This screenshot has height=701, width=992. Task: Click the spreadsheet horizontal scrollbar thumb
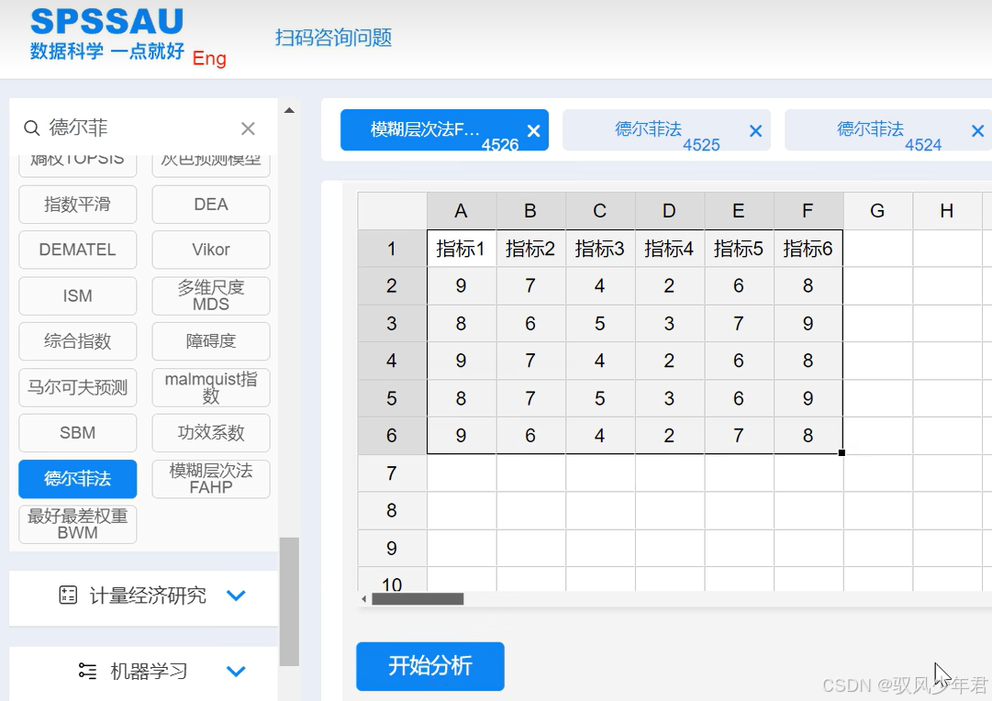tap(418, 598)
